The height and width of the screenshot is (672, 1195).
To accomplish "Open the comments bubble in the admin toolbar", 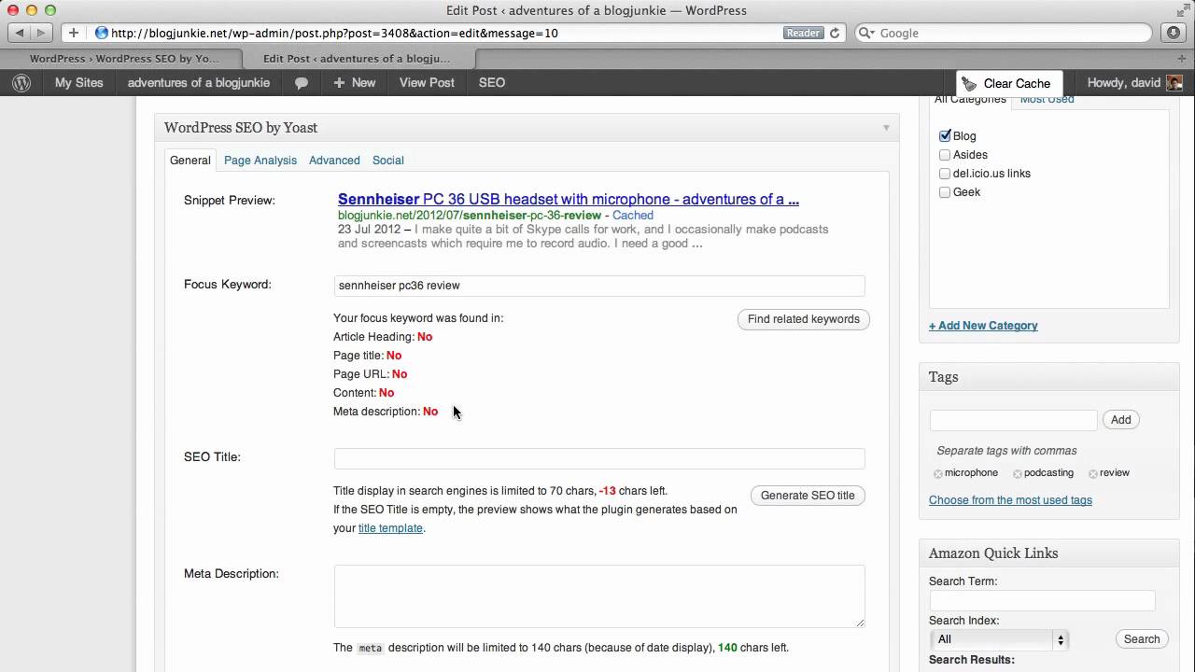I will click(x=302, y=82).
